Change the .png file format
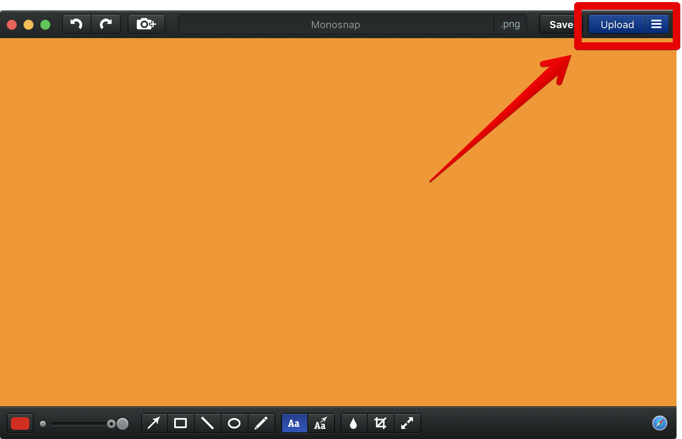This screenshot has width=682, height=439. coord(510,24)
